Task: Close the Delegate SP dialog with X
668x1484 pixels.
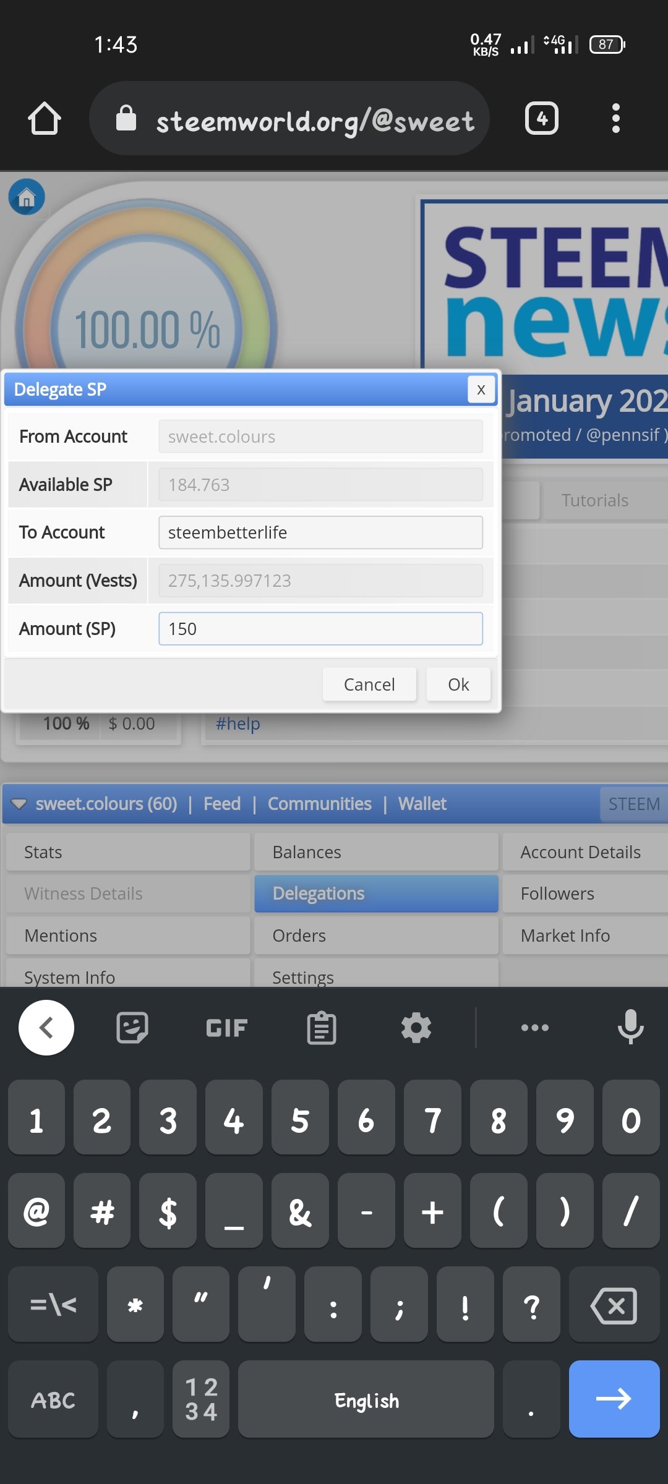Action: point(481,390)
